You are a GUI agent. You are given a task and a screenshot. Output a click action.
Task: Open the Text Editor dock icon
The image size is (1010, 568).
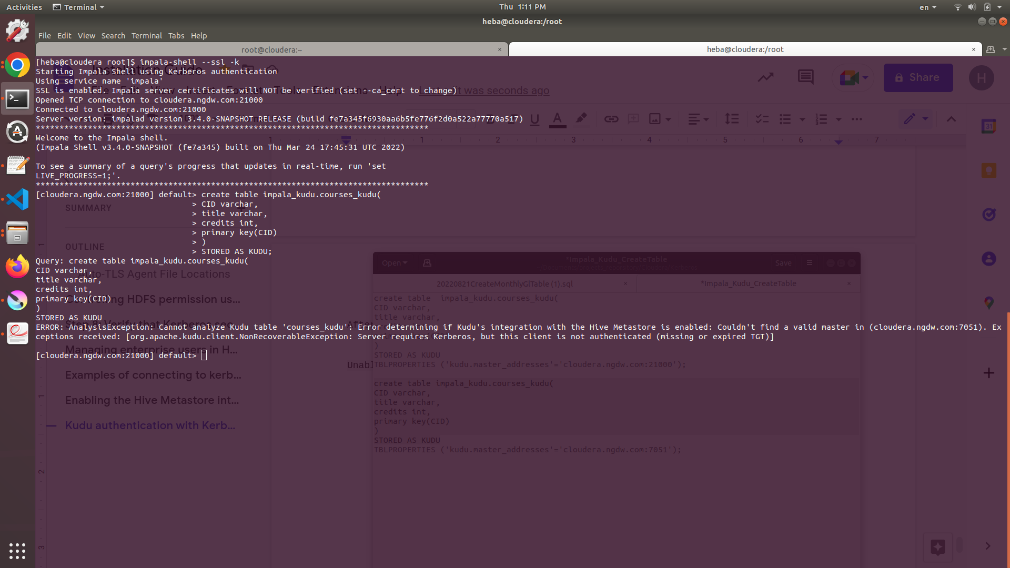(17, 165)
